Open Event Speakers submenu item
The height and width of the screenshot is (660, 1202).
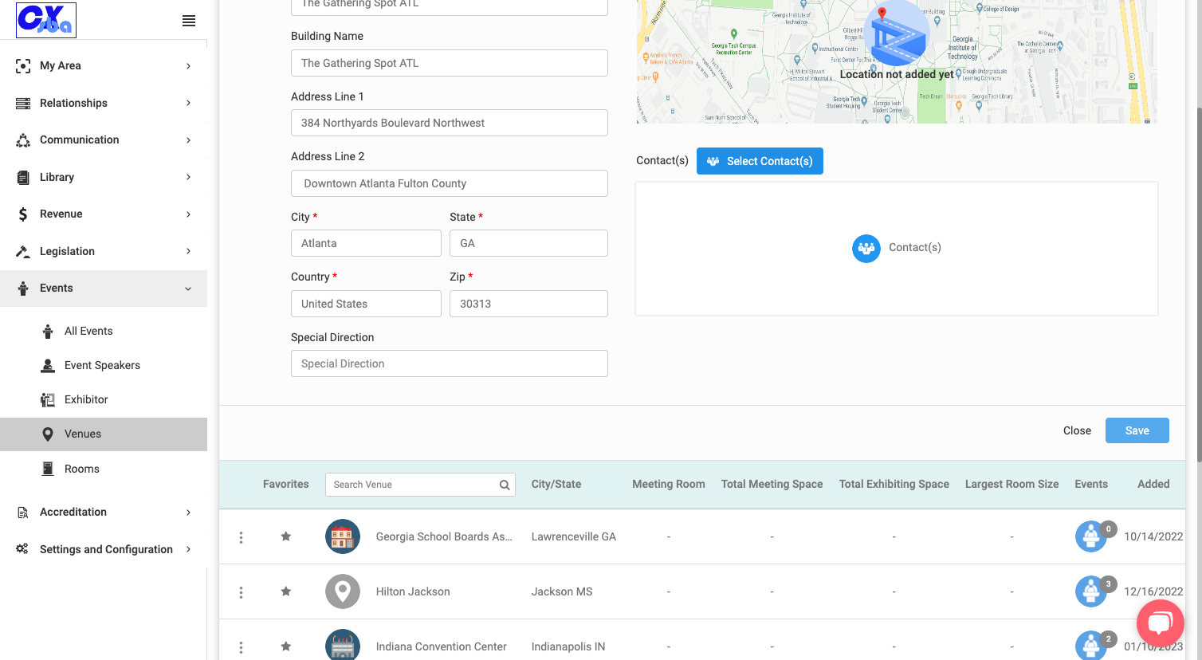pos(104,365)
